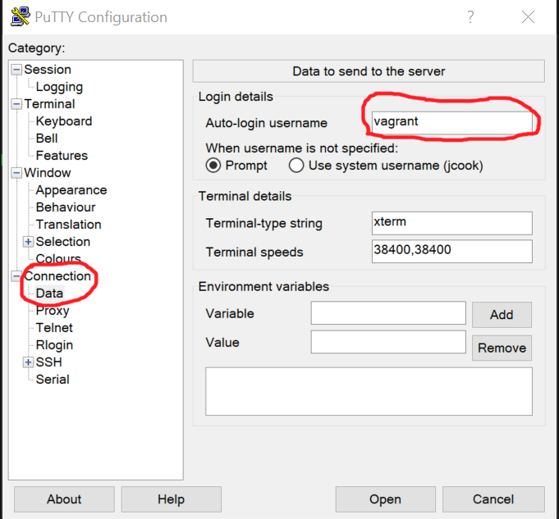Collapse the Session tree node

tap(16, 70)
